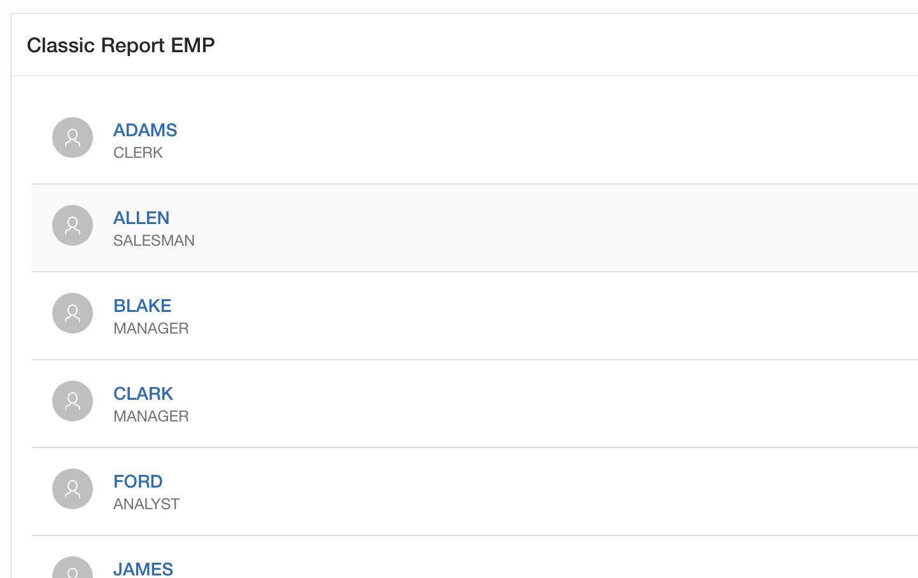The image size is (918, 578).
Task: Click FORD's grey profile icon
Action: coord(73,489)
